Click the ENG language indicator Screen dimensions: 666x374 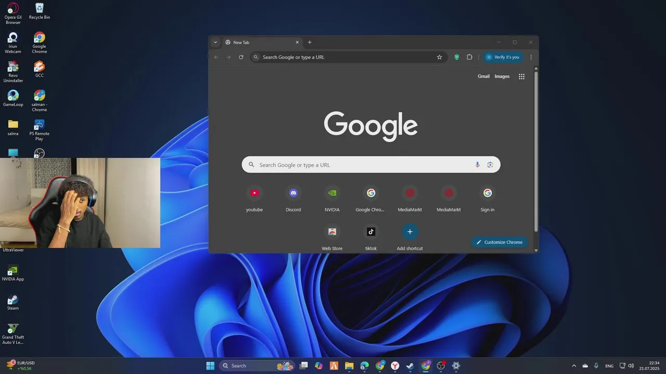click(x=609, y=366)
